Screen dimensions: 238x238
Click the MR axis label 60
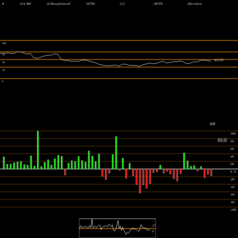(x=232, y=149)
